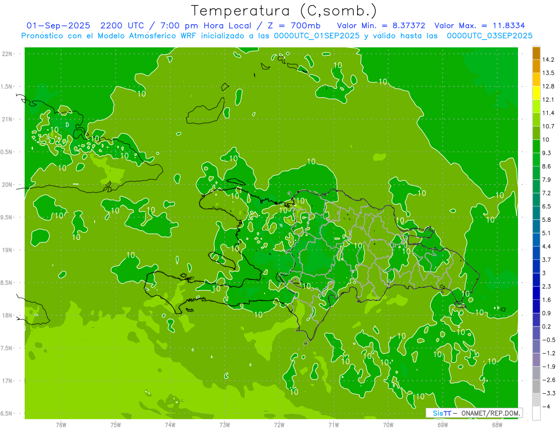Click the 75W longitude axis label

tap(116, 424)
